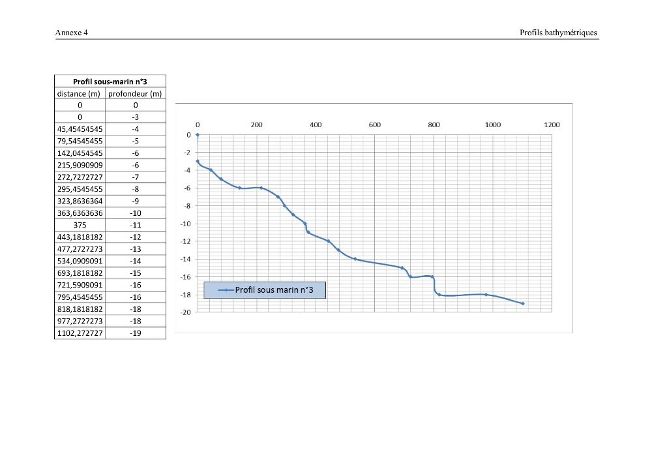Click distance value 323,8636364
The image size is (652, 461).
tap(80, 201)
